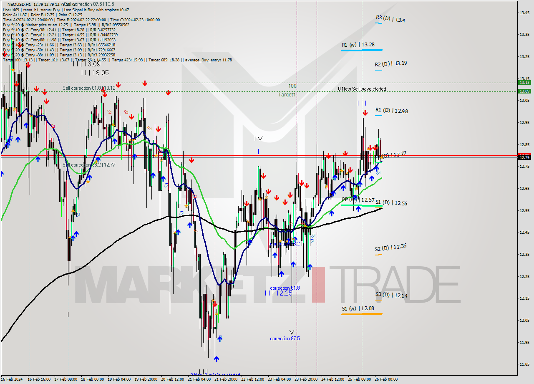Viewport: 534px width, 384px height.
Task: Select the R2 (D) 13.19 pivot label
Action: point(390,64)
